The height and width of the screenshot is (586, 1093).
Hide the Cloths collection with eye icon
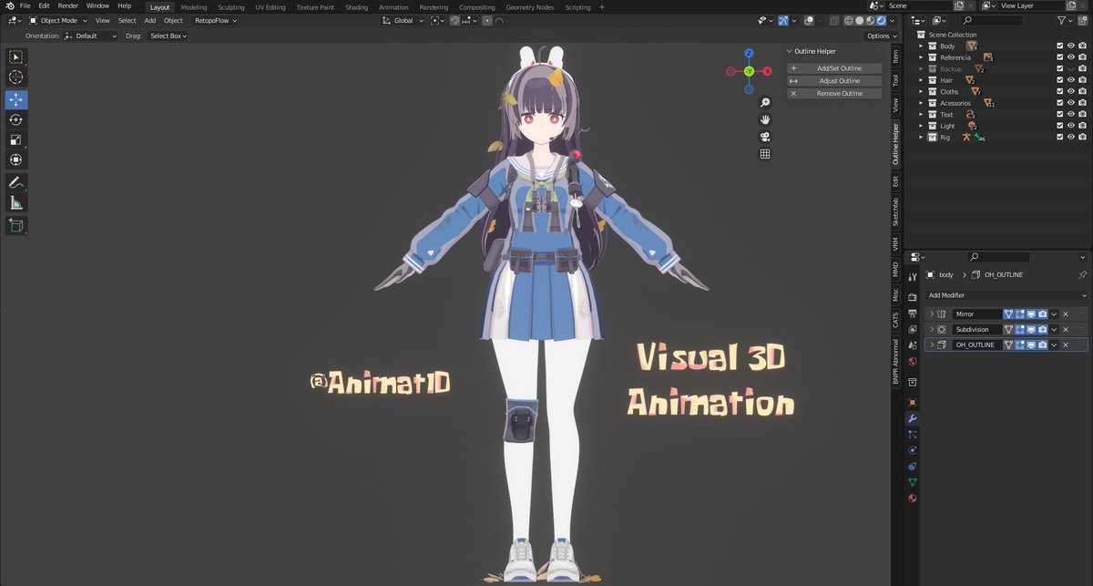tap(1071, 91)
